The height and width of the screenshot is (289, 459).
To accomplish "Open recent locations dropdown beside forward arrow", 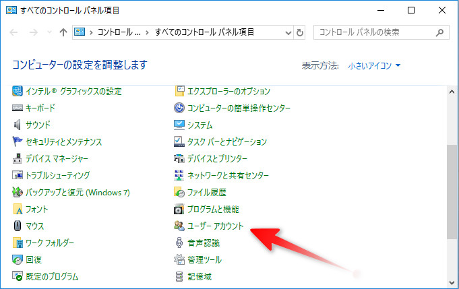I will pos(49,32).
